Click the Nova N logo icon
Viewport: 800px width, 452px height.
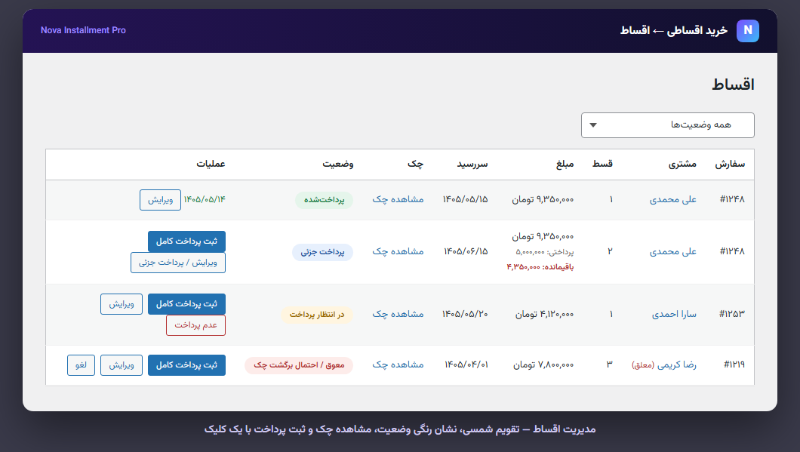747,31
